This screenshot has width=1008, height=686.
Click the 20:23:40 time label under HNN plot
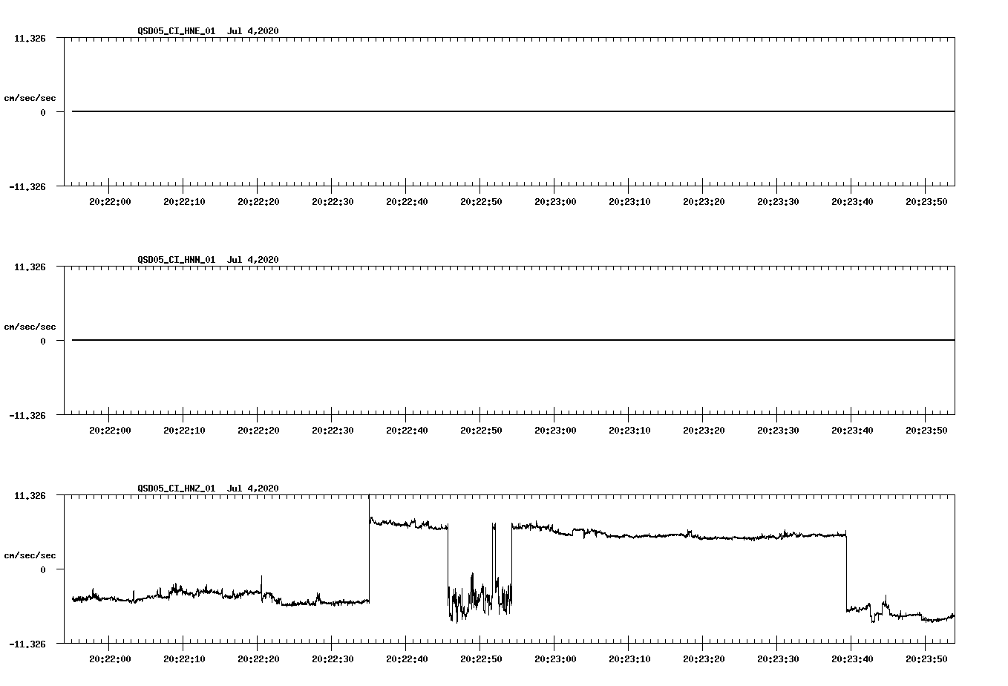click(x=852, y=430)
